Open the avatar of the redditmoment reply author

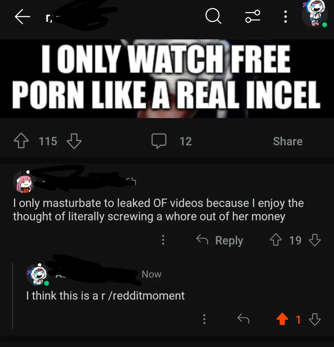coord(38,275)
